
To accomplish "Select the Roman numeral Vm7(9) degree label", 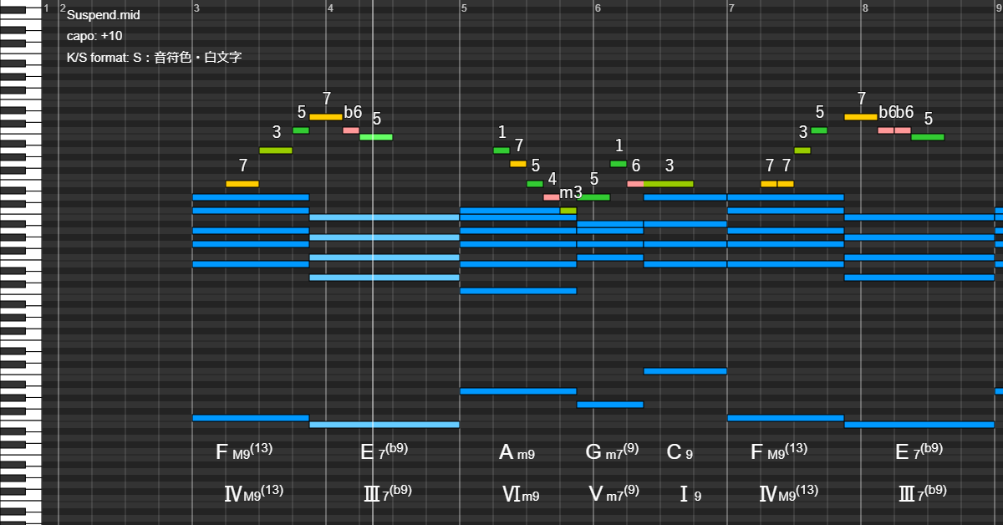I will pos(614,493).
